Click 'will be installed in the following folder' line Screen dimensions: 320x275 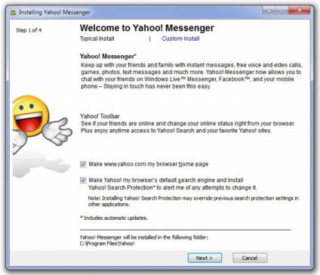(x=144, y=237)
